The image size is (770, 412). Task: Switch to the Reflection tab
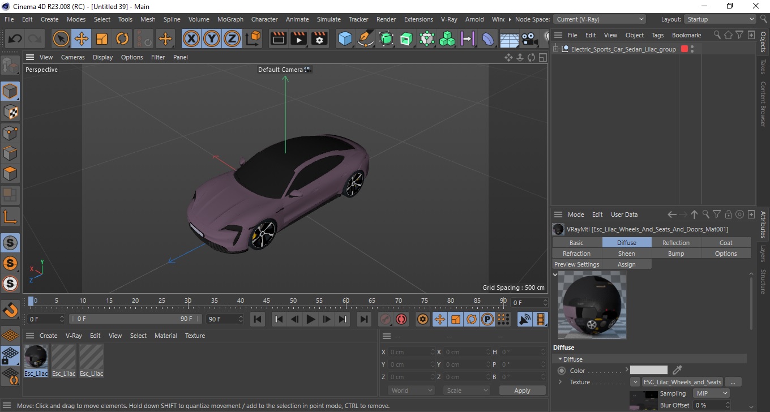[676, 243]
